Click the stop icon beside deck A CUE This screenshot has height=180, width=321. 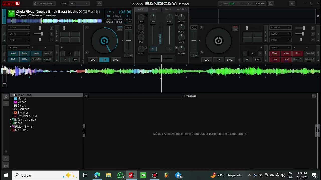(87, 52)
